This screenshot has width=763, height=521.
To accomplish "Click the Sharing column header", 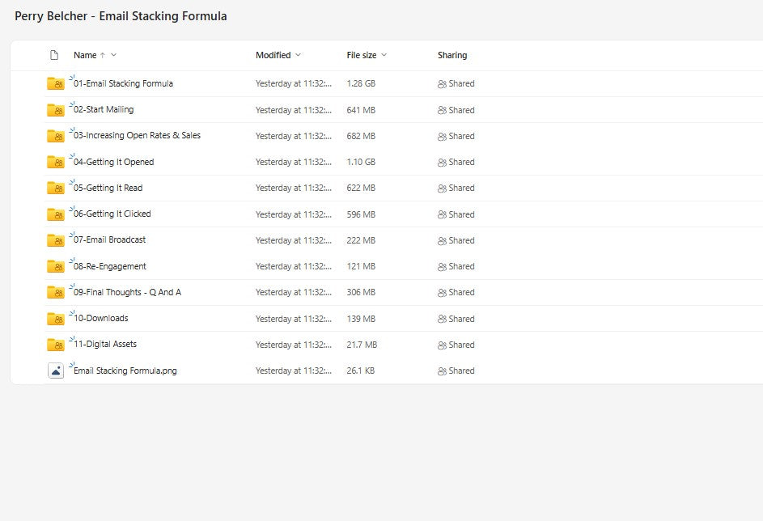I will coord(452,55).
